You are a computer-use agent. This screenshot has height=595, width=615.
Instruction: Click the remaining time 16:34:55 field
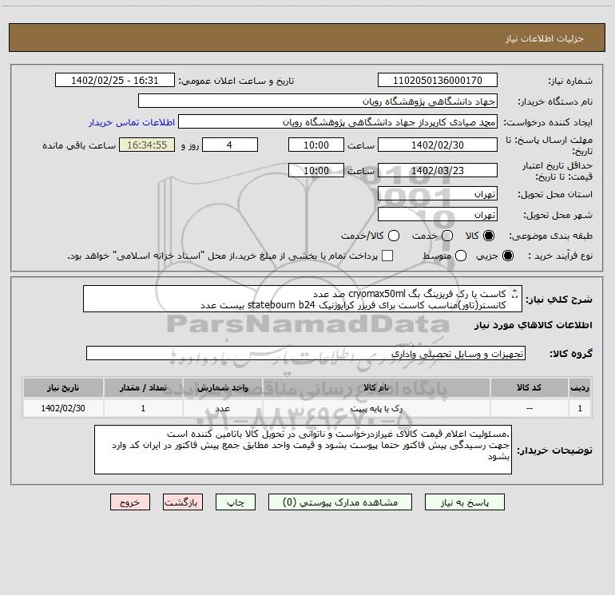tap(147, 145)
